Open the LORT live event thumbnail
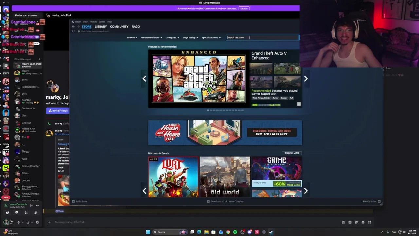This screenshot has height=236, width=419. point(173,177)
